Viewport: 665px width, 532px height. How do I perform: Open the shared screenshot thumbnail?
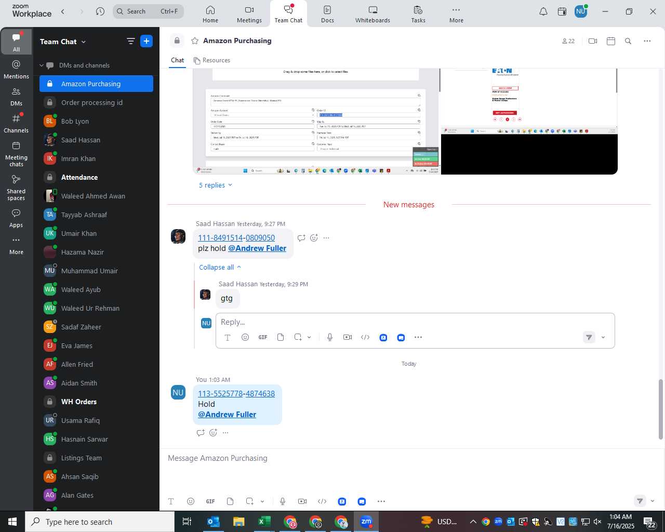point(405,122)
